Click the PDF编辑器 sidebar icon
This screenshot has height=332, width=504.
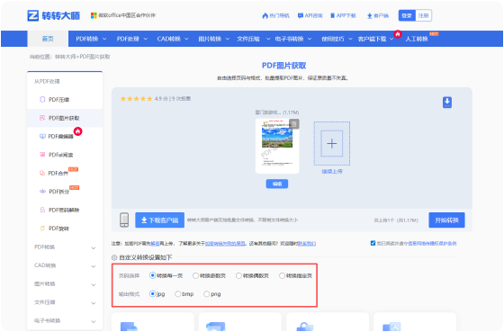coord(42,136)
